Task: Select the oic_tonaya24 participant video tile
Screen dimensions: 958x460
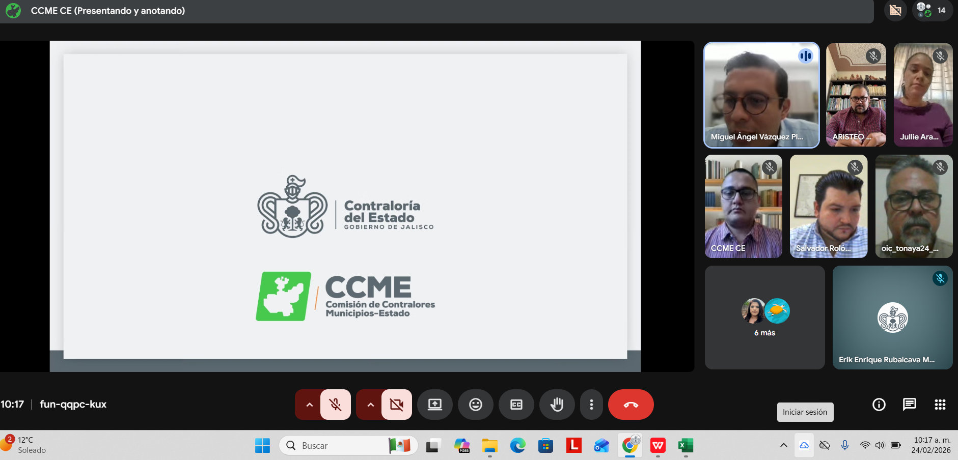Action: [914, 207]
